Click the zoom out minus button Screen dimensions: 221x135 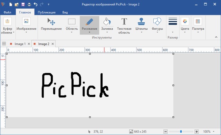pyautogui.click(x=166, y=132)
